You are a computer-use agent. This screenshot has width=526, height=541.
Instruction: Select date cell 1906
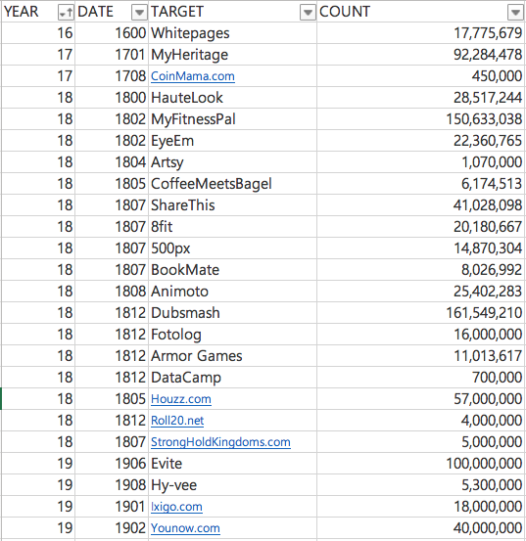[112, 464]
